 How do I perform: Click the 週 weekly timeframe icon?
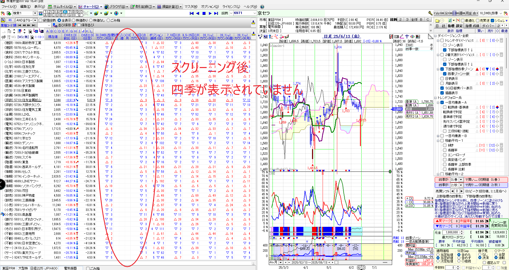click(461, 13)
